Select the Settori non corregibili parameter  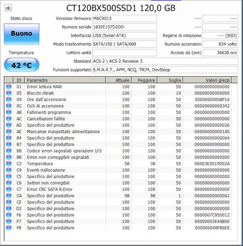pyautogui.click(x=48, y=183)
